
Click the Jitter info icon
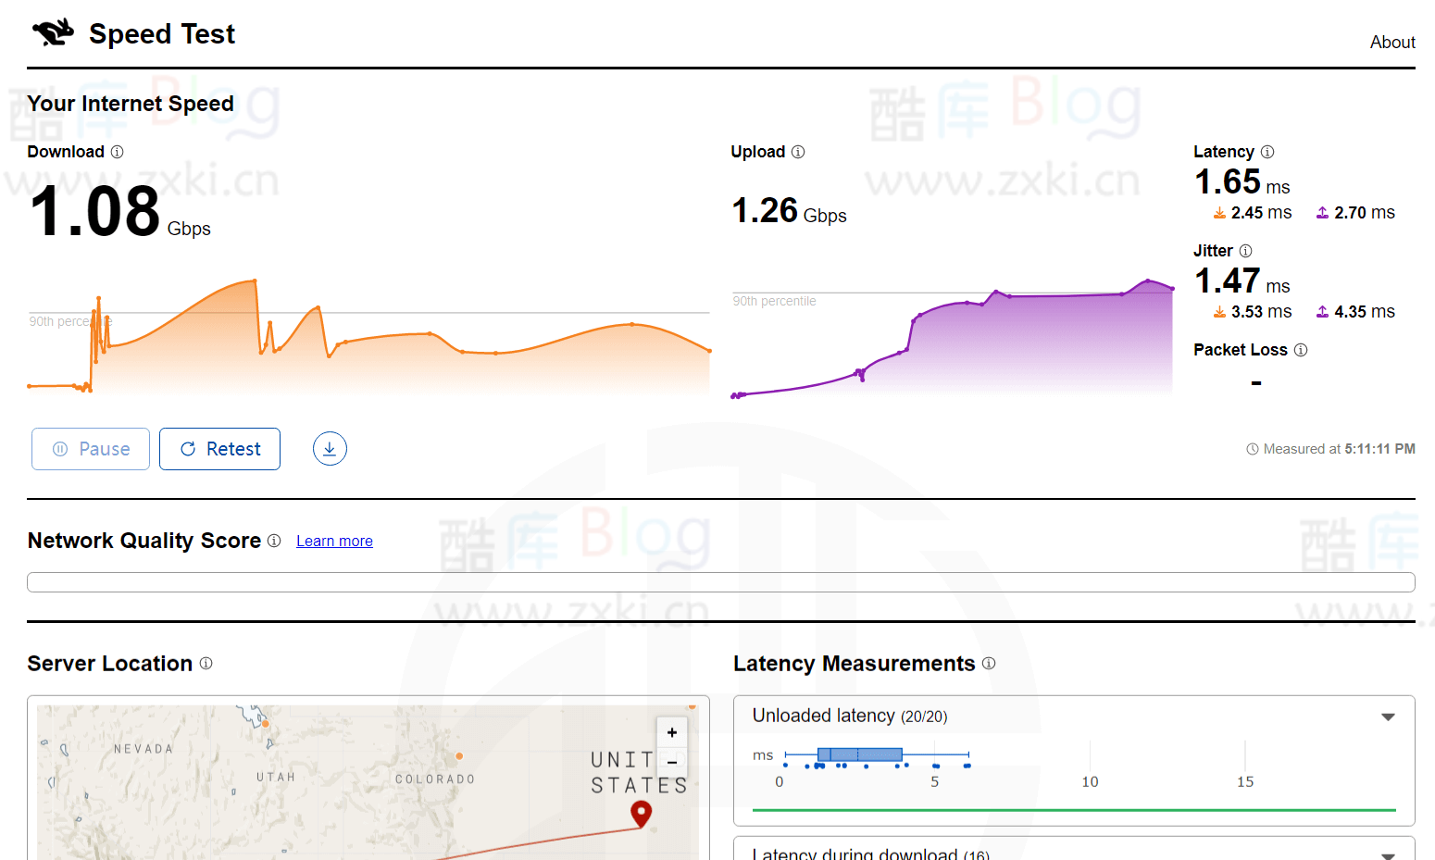tap(1246, 251)
